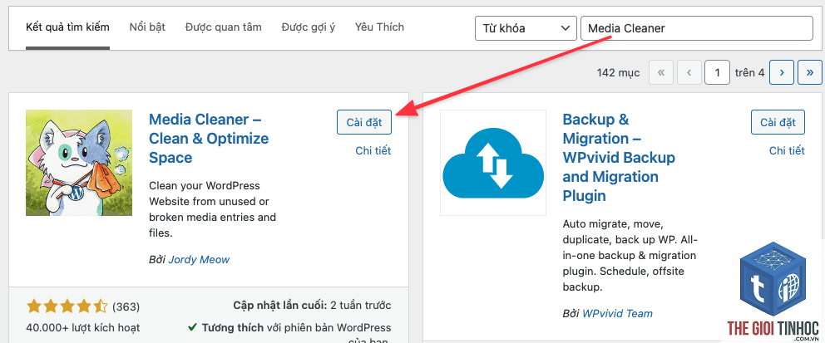Screen dimensions: 825x343
Task: Open author WPvivid Team link
Action: tap(617, 314)
